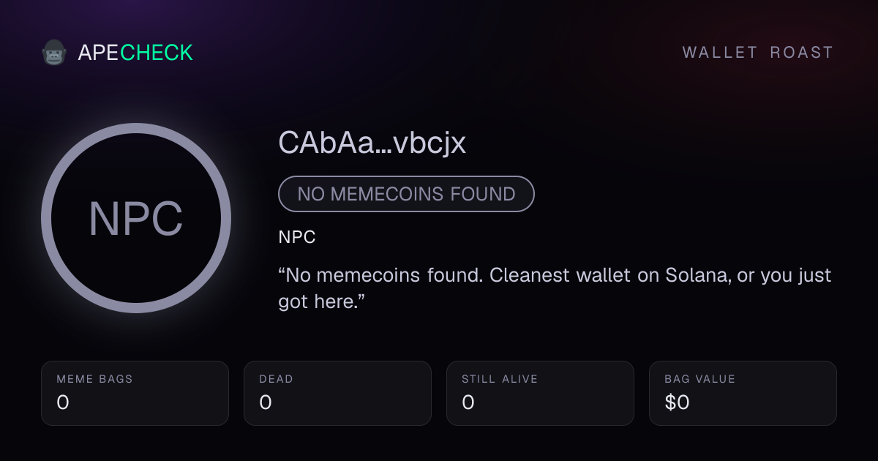The image size is (878, 461).
Task: Click the 0 under MEME BAGS
Action: tap(63, 402)
